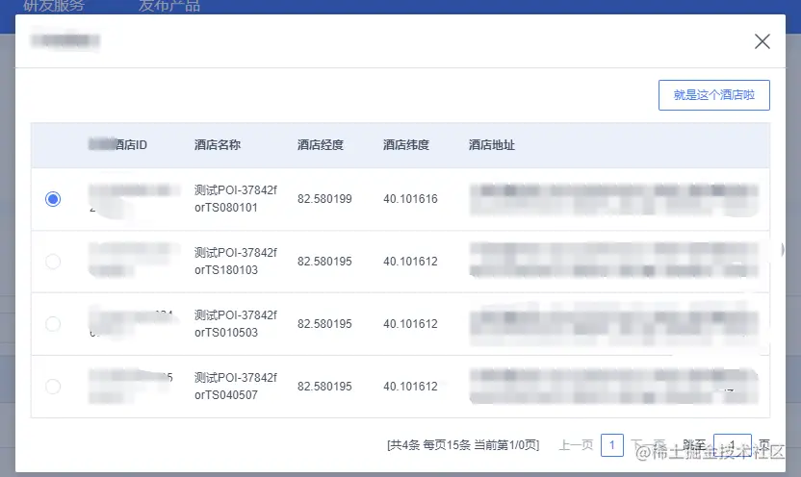Click the pagination summary 共4条 每页15条
The width and height of the screenshot is (801, 477).
tap(430, 445)
